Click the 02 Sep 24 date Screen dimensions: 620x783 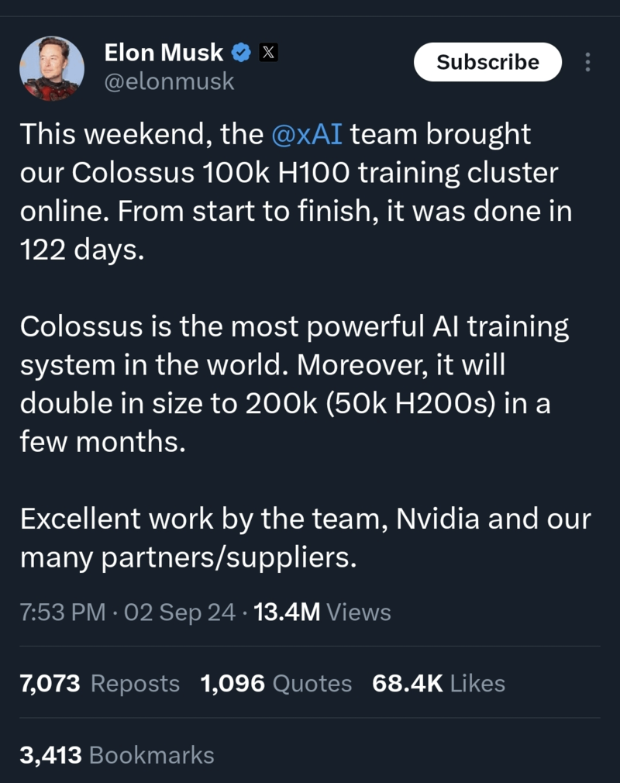(179, 612)
